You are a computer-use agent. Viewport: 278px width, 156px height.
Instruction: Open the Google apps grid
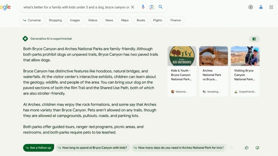click(271, 7)
